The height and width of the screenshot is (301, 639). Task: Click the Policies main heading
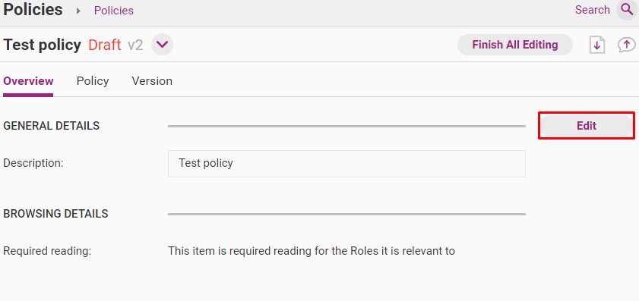tap(33, 9)
